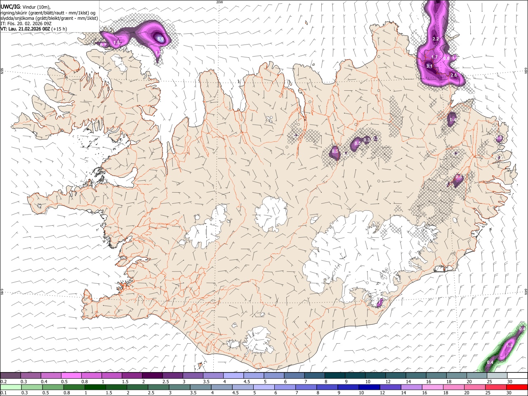Viewport: 528px width, 396px height.
Task: Pick the dark teal swatch labeled 8 in the upper legend row
Action: coord(335,376)
